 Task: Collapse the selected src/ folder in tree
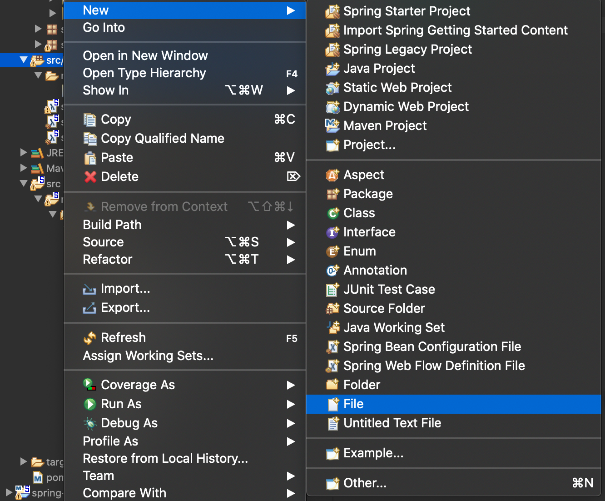tap(24, 60)
